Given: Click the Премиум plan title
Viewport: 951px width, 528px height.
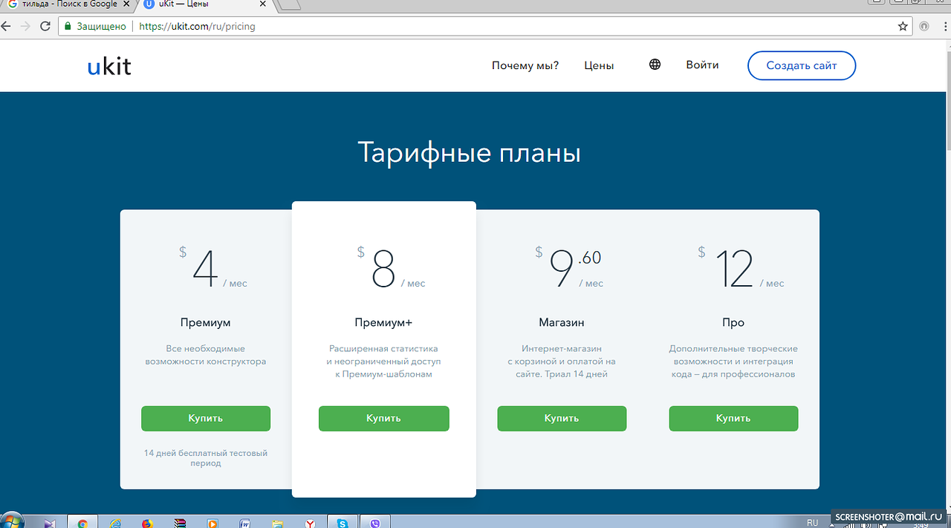Looking at the screenshot, I should [206, 322].
